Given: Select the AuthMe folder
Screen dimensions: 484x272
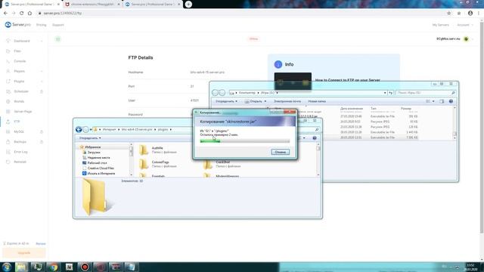Looking at the screenshot, I should pos(157,150).
